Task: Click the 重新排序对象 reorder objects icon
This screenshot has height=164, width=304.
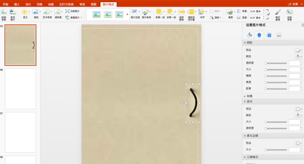Action: (x=191, y=12)
